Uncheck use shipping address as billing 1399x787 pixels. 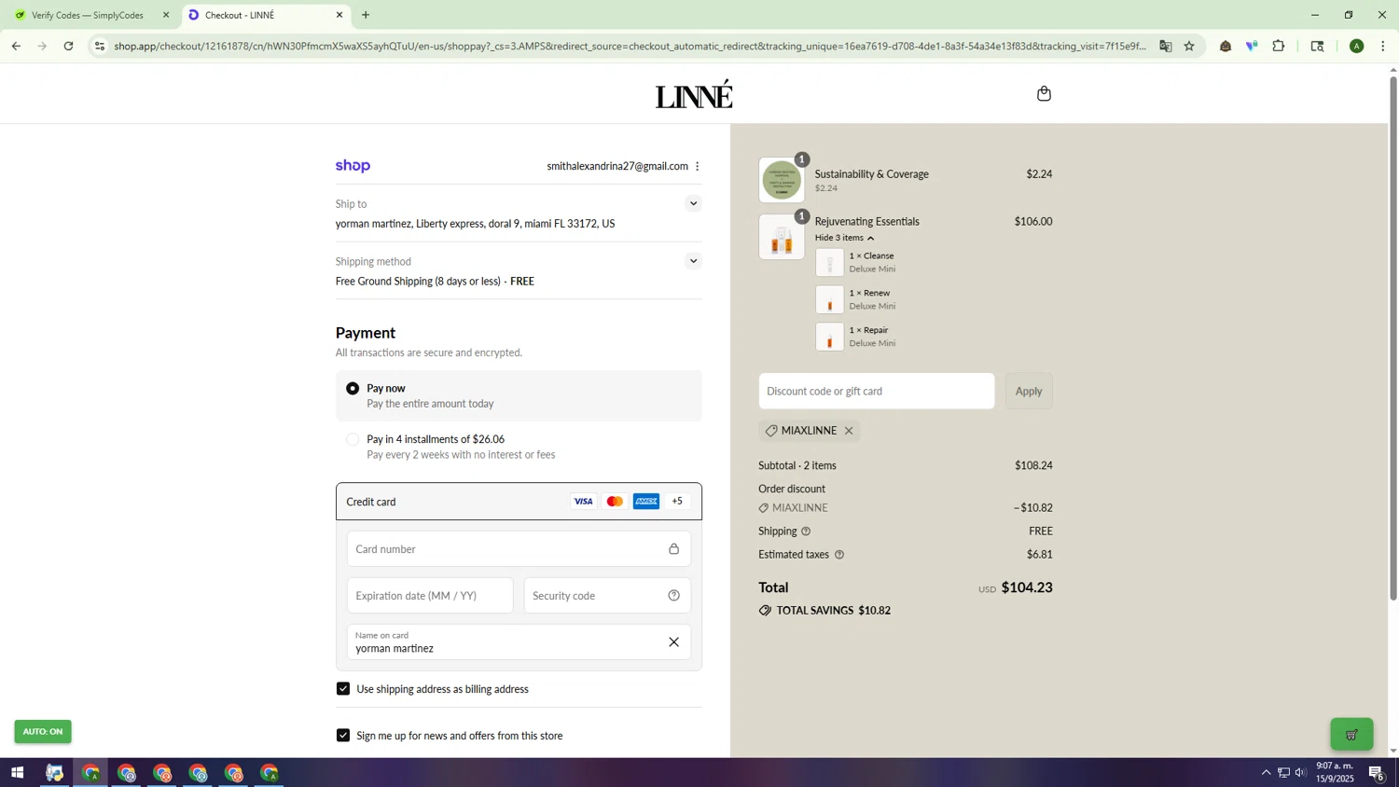[x=343, y=689]
